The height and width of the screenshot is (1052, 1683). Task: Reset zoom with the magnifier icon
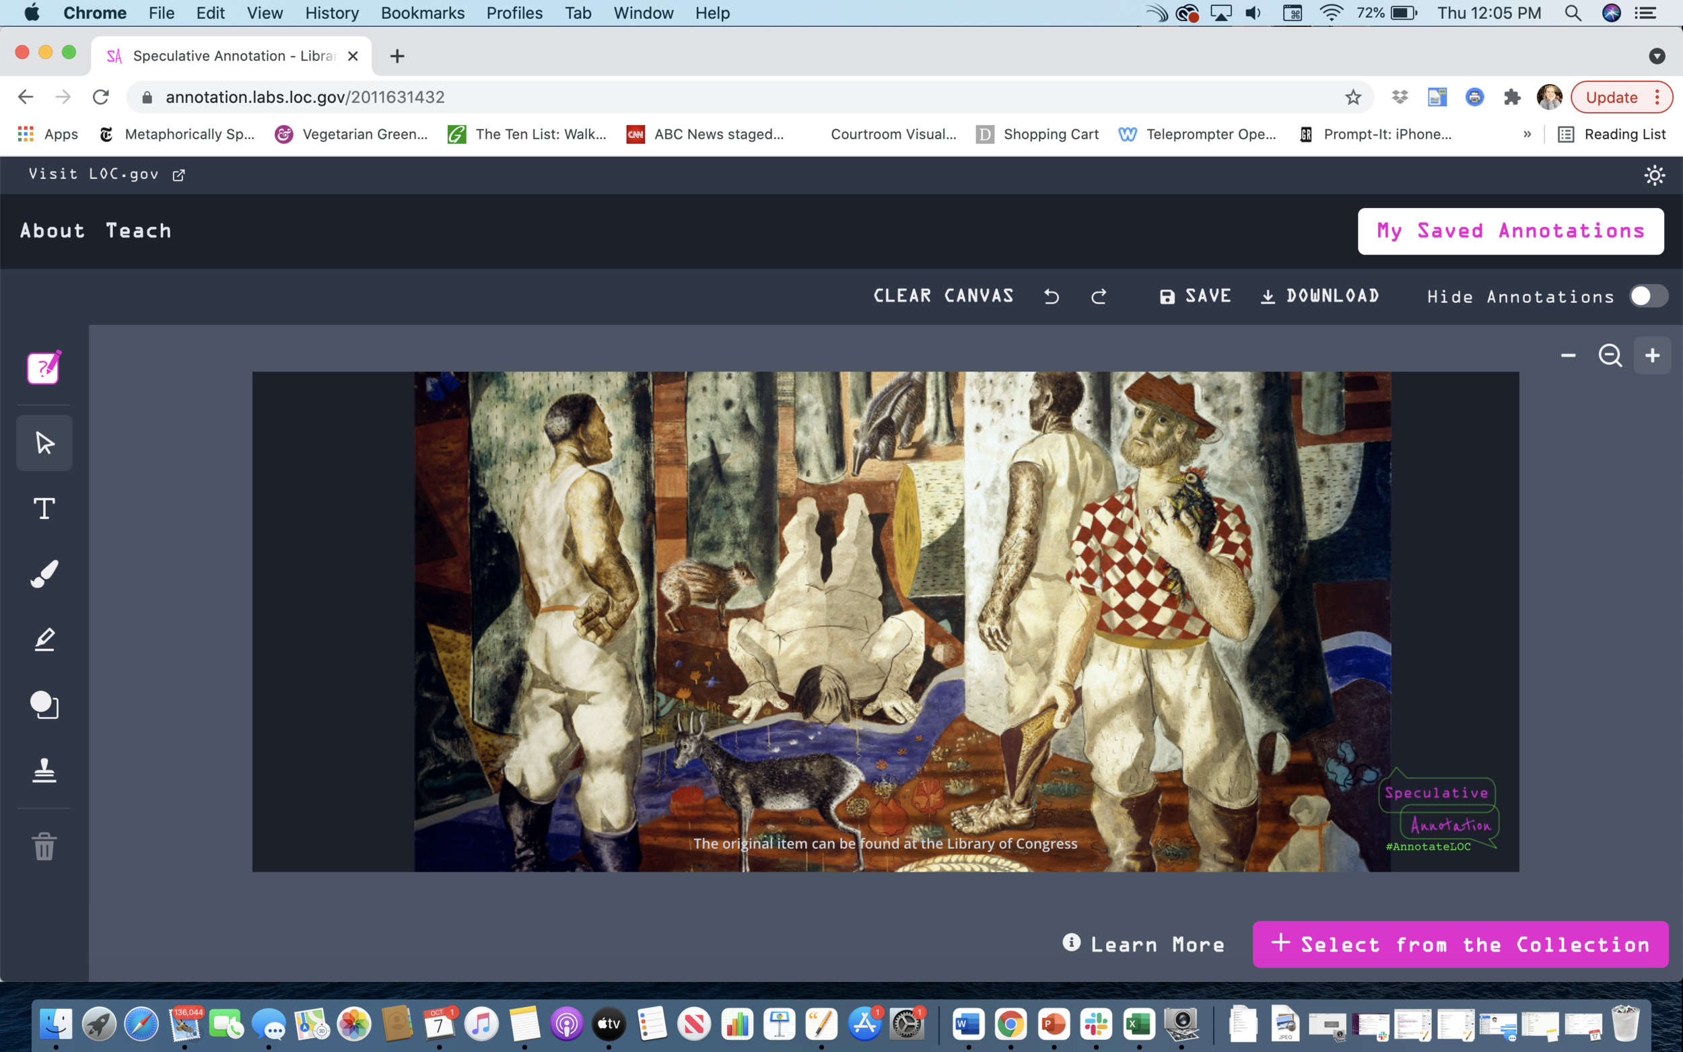[1610, 355]
